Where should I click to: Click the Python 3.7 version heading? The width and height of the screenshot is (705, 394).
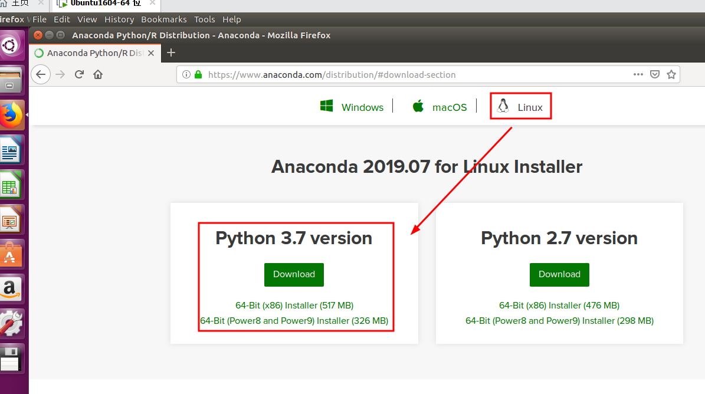[294, 238]
